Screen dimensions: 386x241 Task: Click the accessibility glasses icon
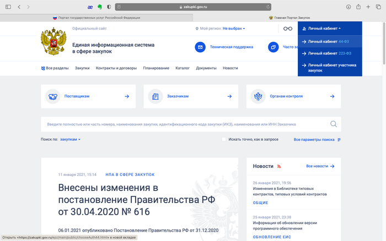(287, 29)
